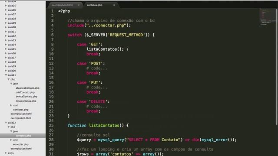Close the exemploJson.html tab
The height and width of the screenshot is (156, 278).
click(79, 5)
